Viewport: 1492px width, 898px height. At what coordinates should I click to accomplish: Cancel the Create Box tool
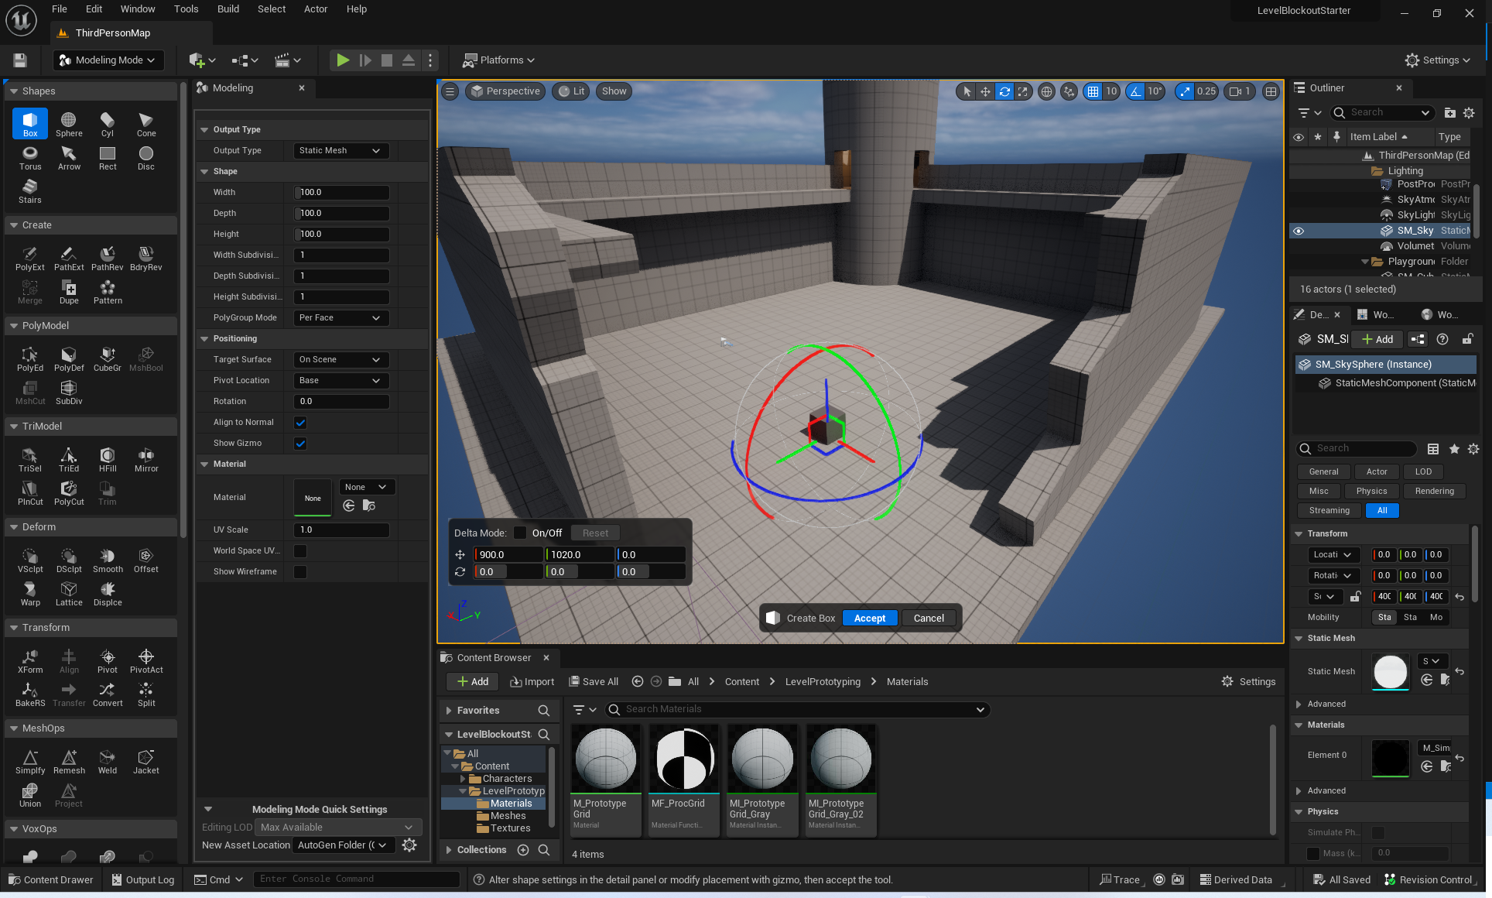[929, 619]
